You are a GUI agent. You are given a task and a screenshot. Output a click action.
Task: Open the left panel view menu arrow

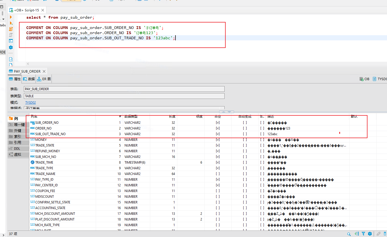3,19
